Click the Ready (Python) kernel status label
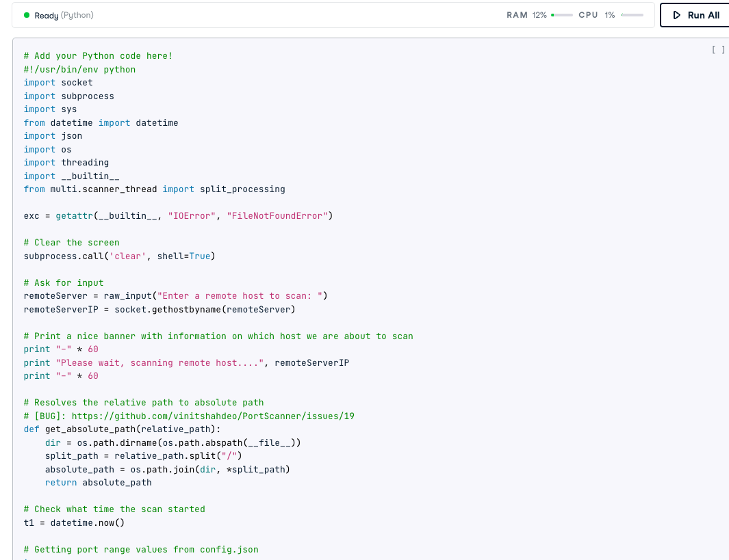Viewport: 729px width, 560px height. coord(64,15)
